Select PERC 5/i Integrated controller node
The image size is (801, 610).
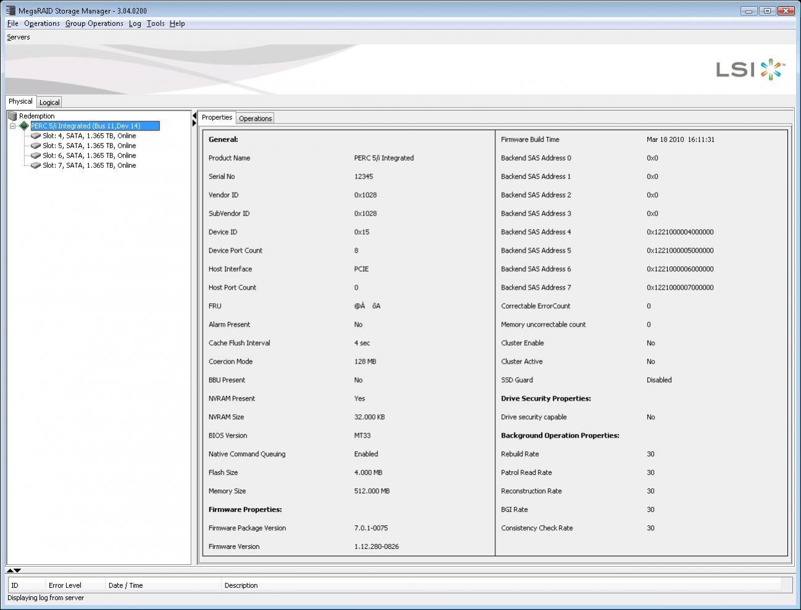tap(95, 126)
